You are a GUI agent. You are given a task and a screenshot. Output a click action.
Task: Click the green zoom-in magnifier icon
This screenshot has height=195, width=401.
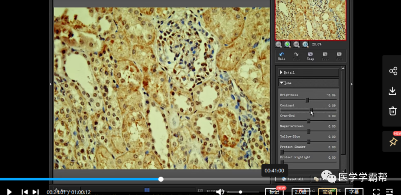(x=287, y=44)
